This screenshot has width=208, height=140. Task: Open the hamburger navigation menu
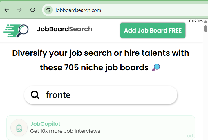pos(194,30)
